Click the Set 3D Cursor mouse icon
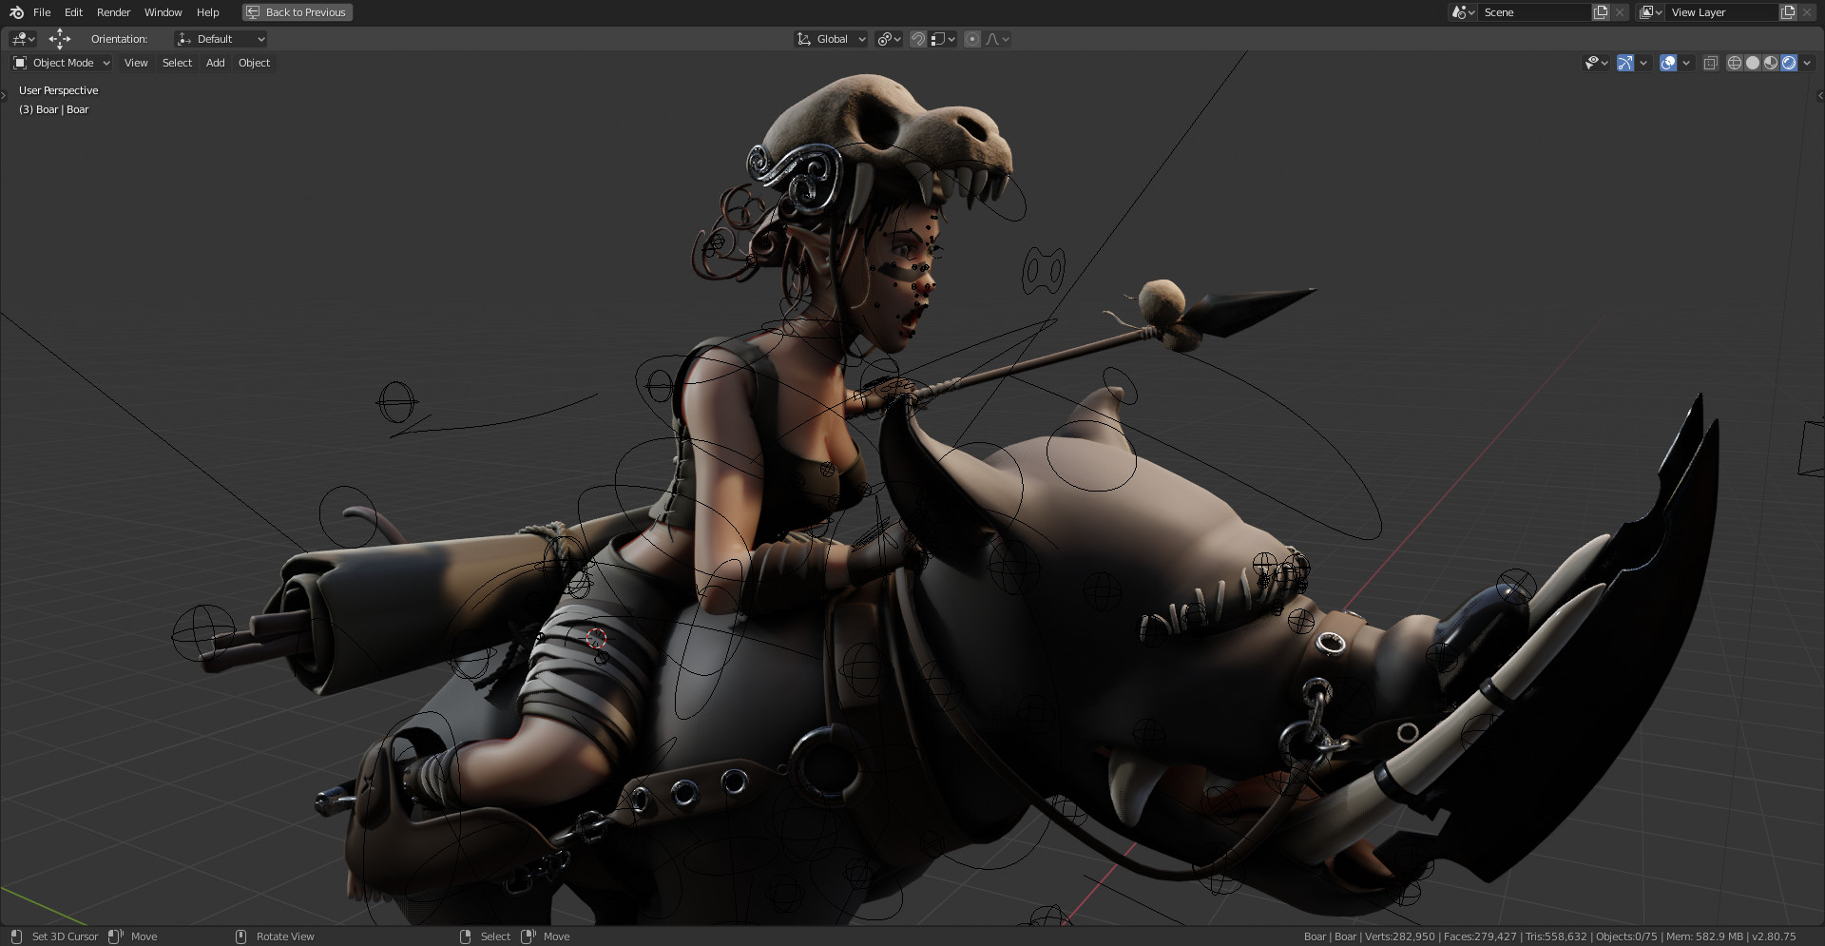1825x946 pixels. pos(16,936)
